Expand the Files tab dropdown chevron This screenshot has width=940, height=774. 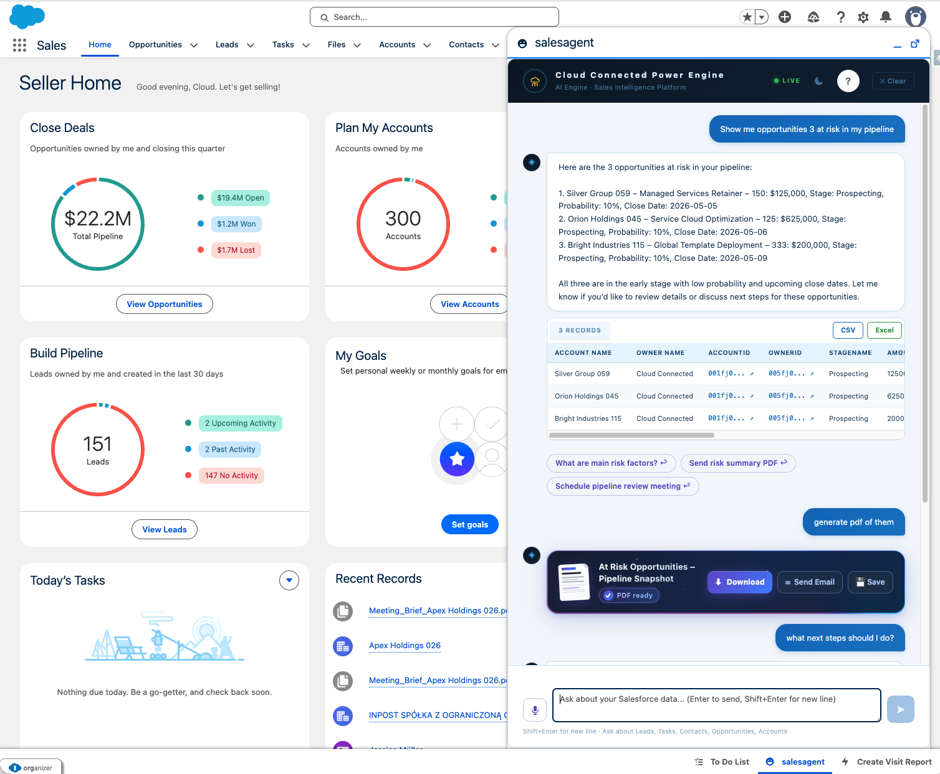pyautogui.click(x=357, y=45)
